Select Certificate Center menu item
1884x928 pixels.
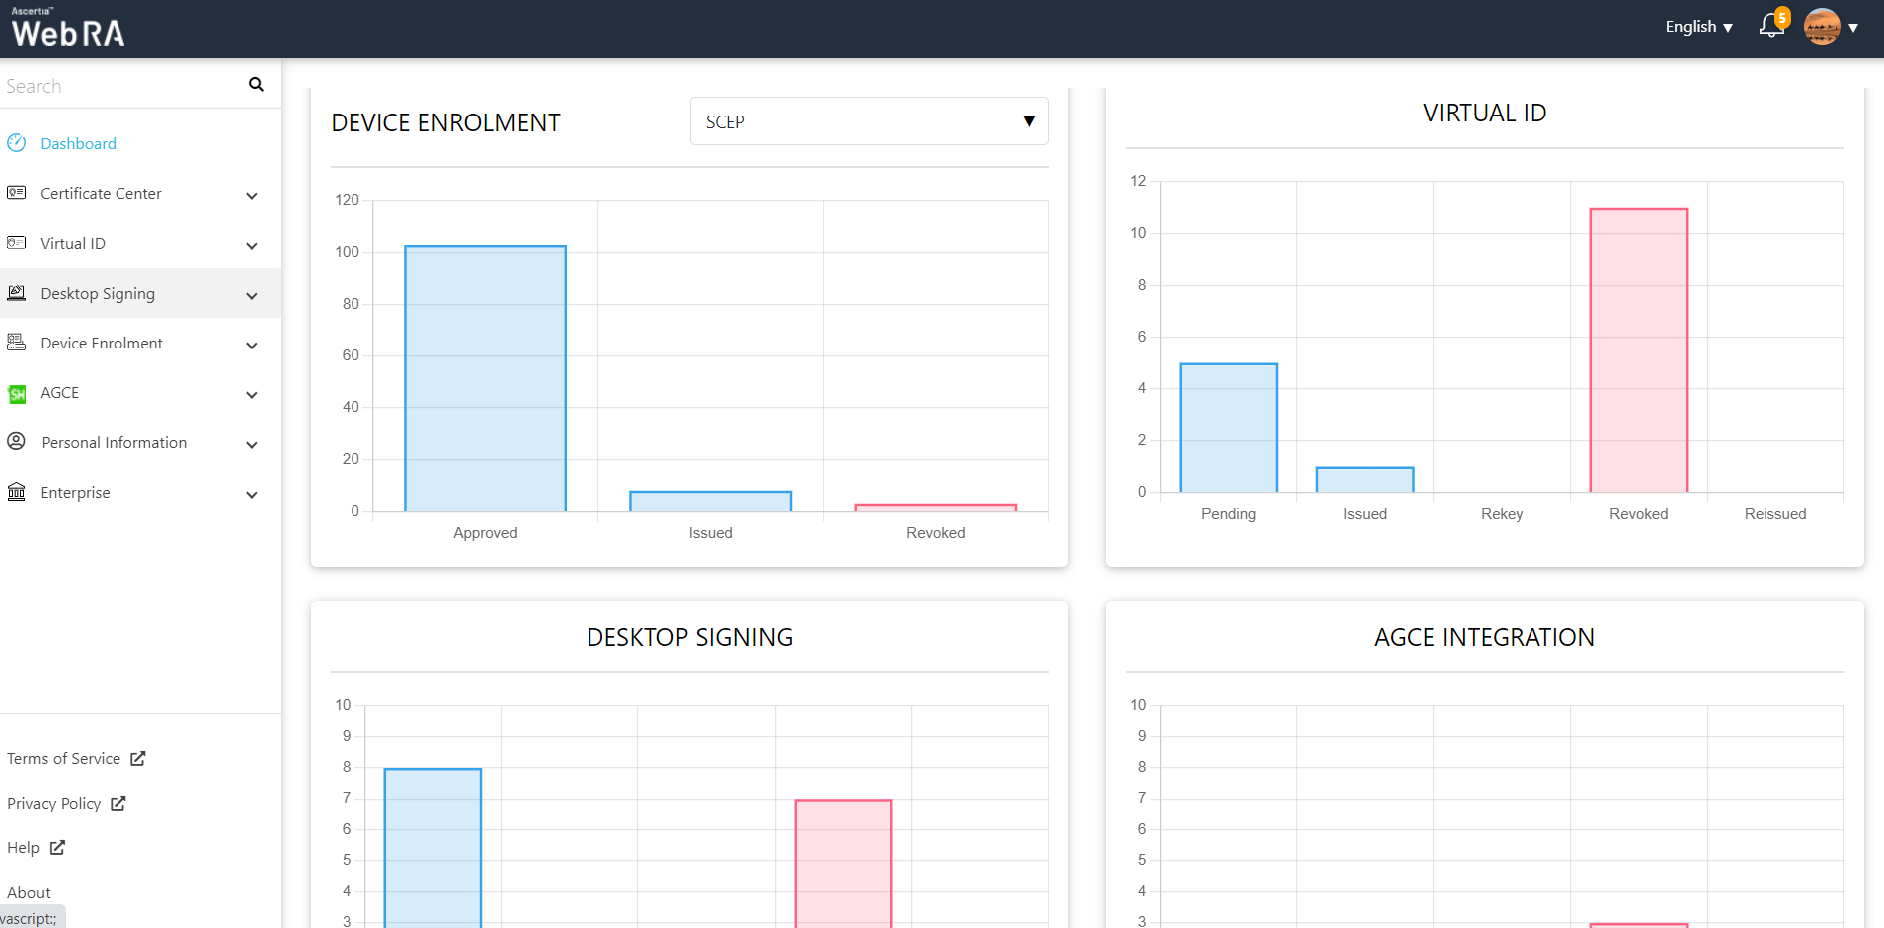tap(101, 193)
